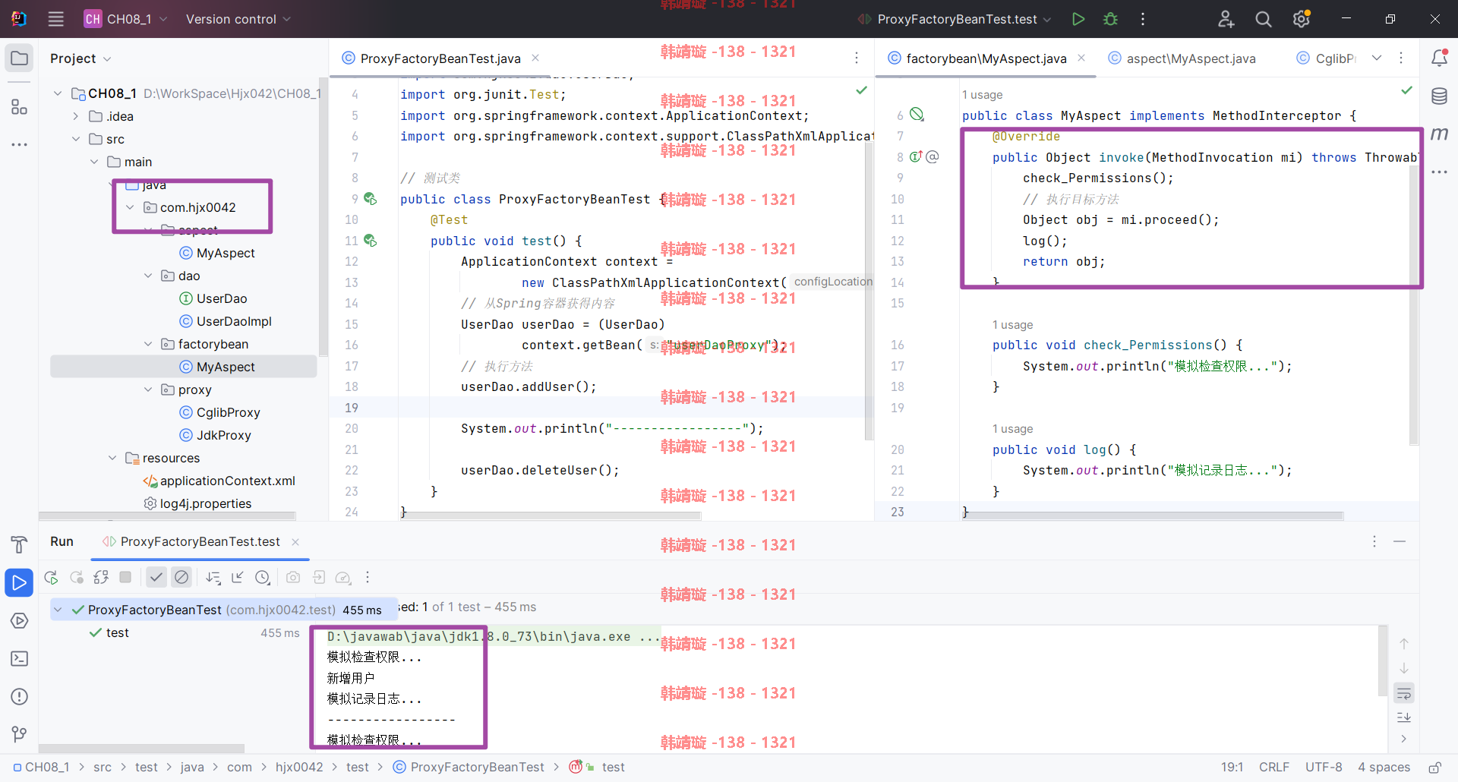1458x782 pixels.
Task: Collapse the dao package
Action: (x=148, y=276)
